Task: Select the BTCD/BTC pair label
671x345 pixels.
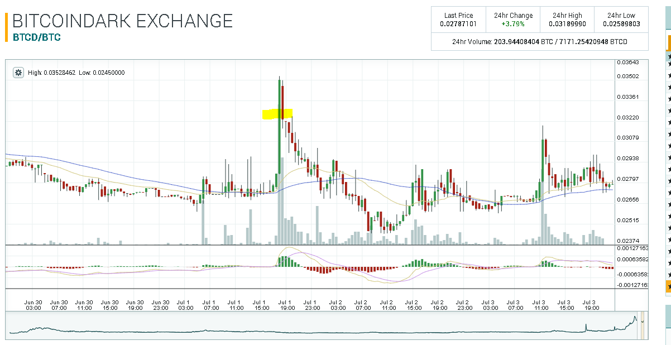Action: click(x=36, y=37)
